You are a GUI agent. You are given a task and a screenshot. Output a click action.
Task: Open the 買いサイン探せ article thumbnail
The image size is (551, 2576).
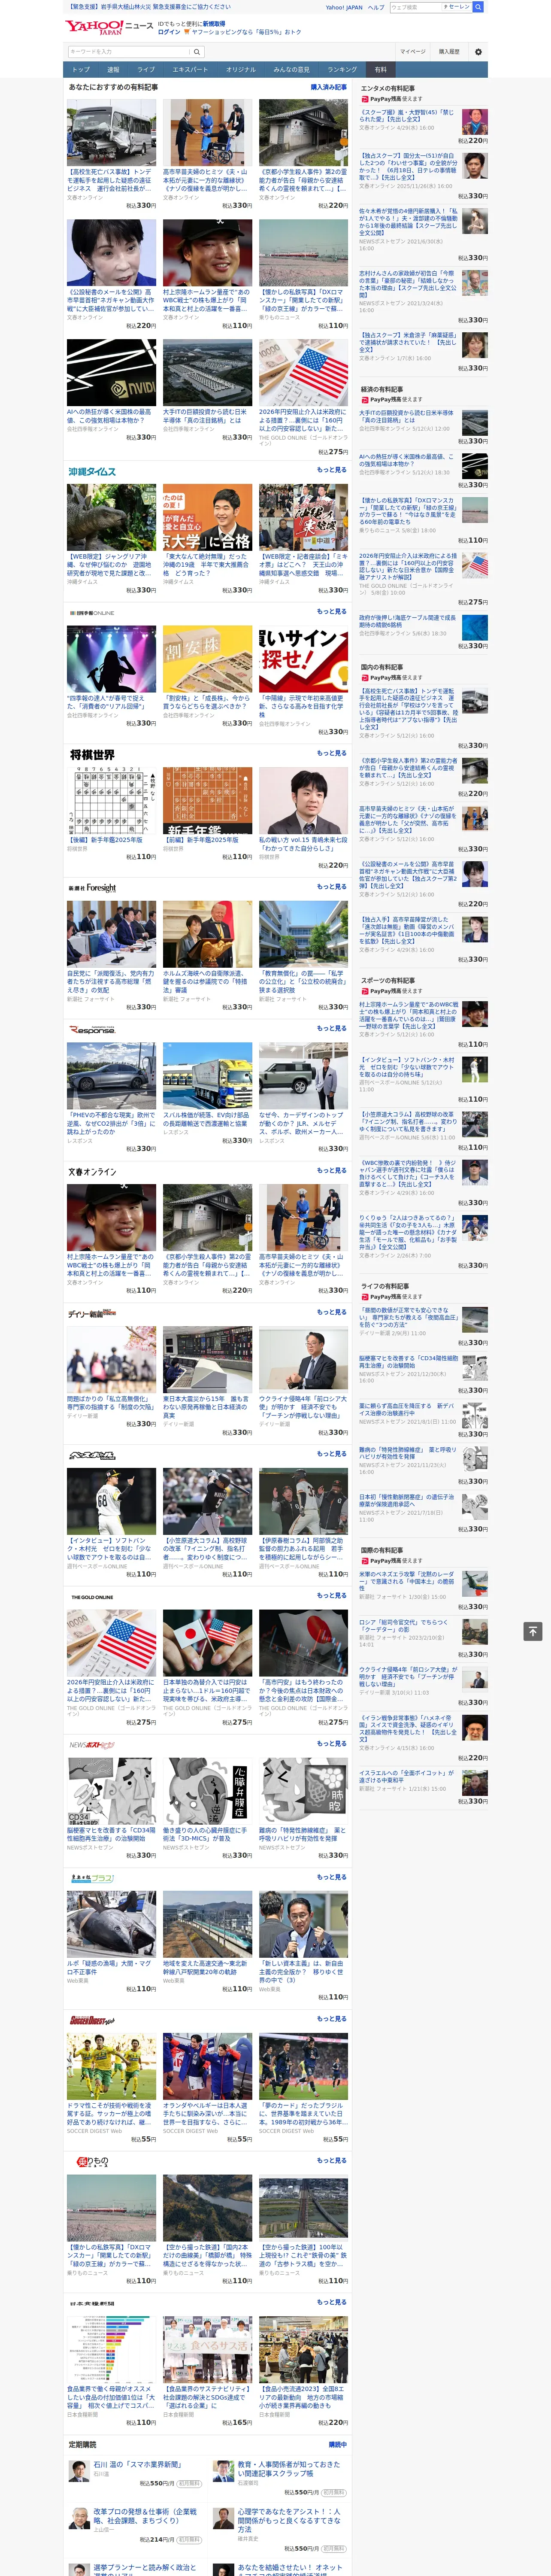click(x=303, y=659)
